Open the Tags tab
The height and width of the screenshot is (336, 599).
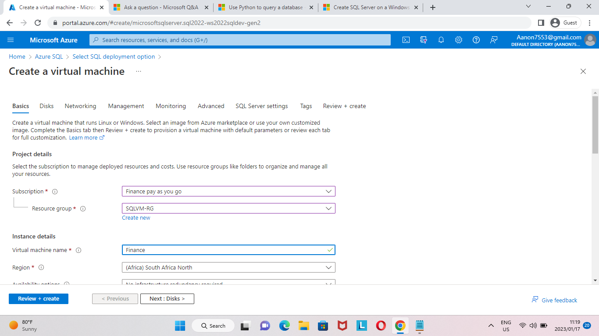tap(306, 106)
